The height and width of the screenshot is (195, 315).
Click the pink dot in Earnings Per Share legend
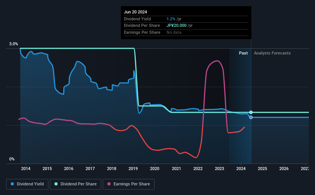pos(109,184)
